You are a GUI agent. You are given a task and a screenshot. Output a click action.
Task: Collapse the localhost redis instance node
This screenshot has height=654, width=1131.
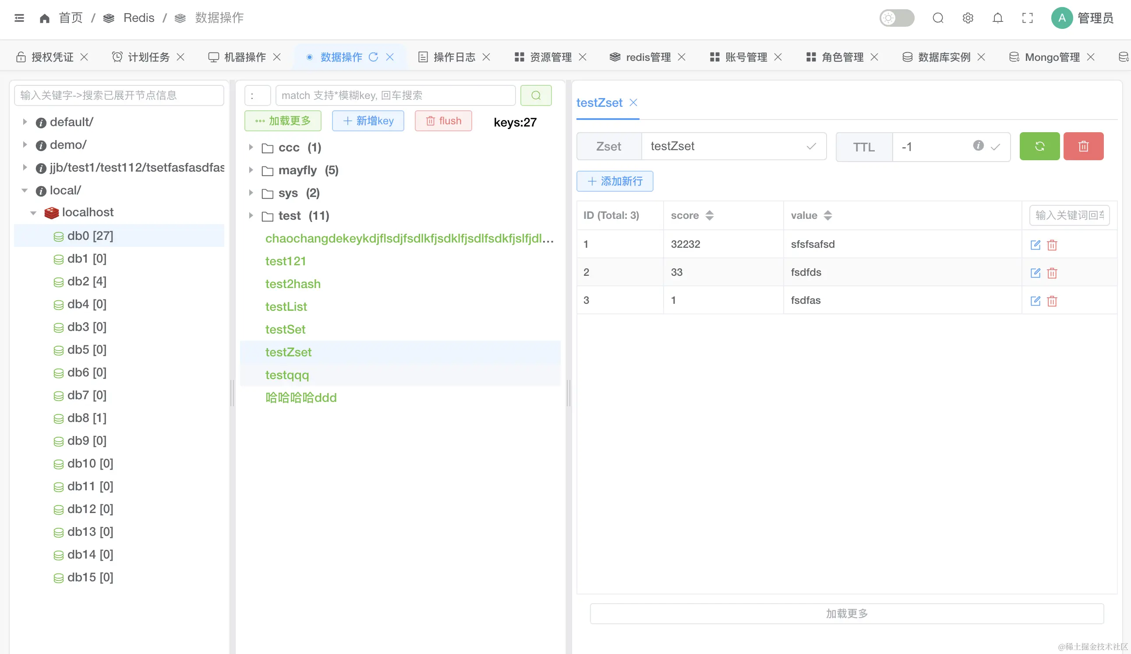(x=33, y=213)
